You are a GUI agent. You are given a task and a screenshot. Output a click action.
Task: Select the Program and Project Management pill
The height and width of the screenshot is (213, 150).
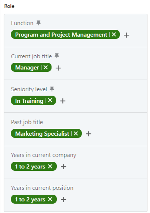[61, 35]
